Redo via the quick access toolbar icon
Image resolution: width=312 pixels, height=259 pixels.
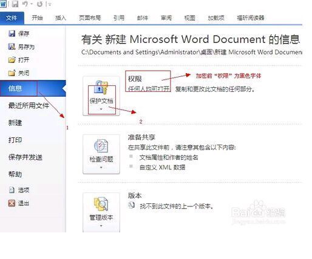[x=40, y=4]
